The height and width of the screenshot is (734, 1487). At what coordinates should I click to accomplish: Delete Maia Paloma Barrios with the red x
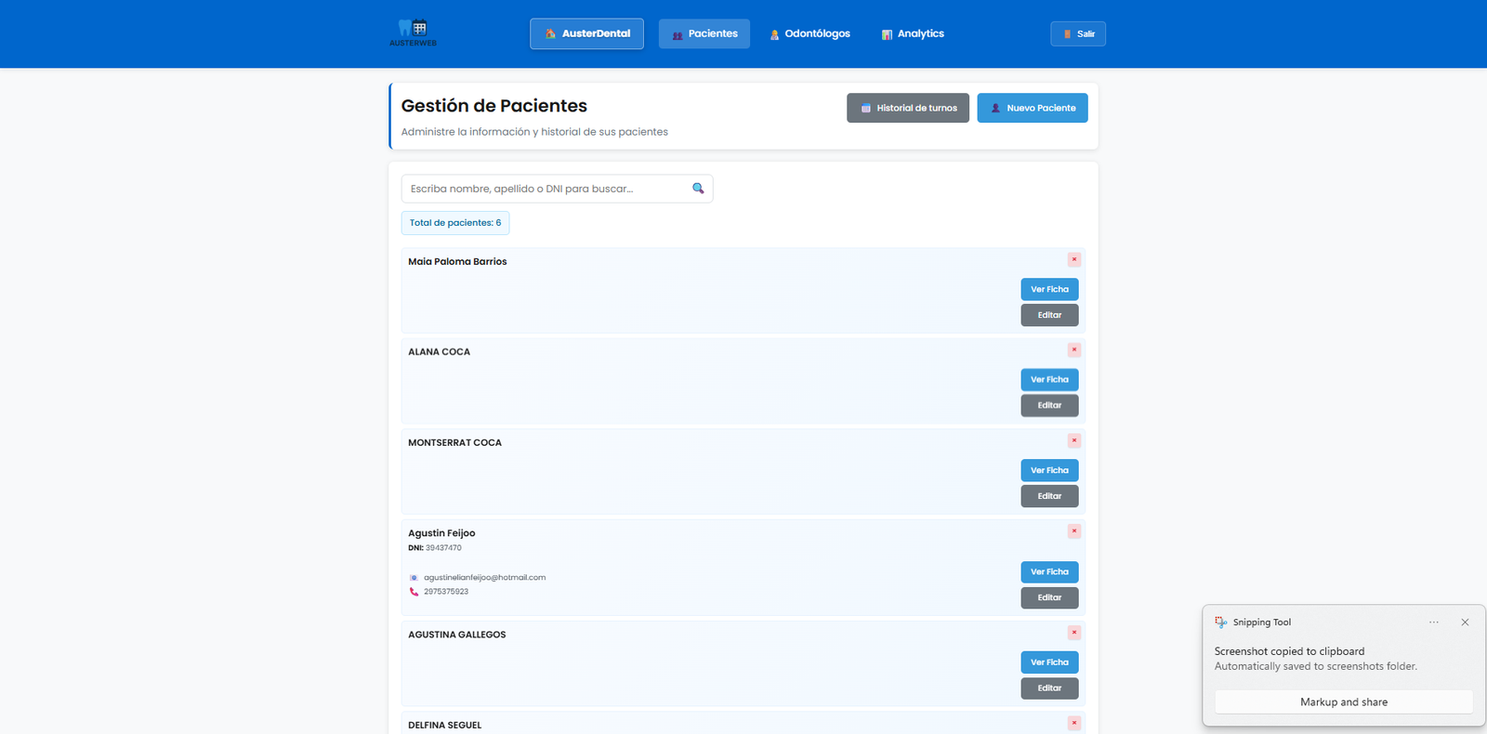coord(1074,259)
